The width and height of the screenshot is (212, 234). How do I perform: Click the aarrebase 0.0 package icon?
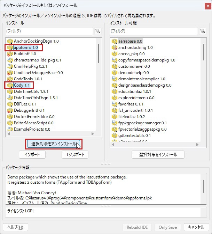tap(114, 41)
